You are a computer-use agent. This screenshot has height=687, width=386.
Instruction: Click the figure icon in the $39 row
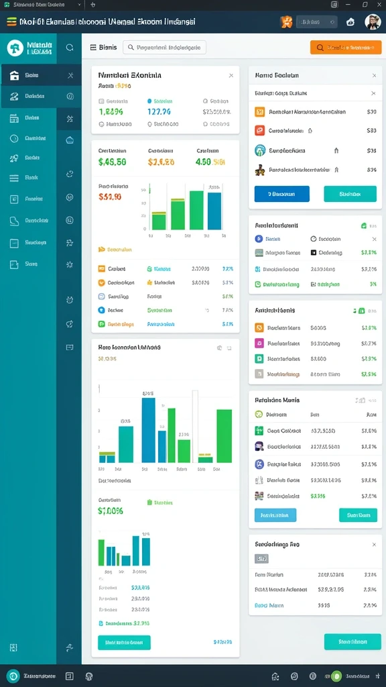[x=259, y=170]
